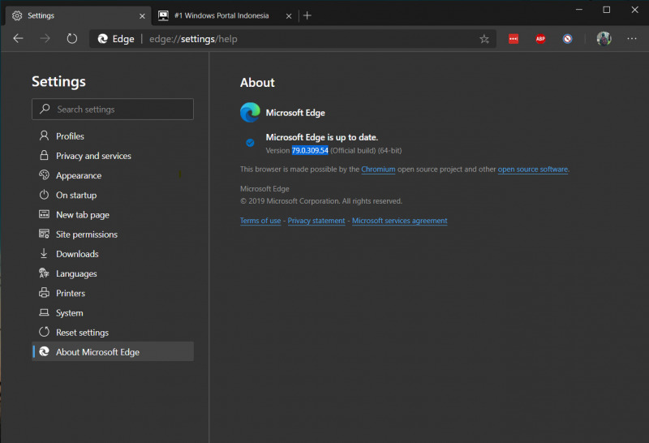Click the Windows Portal Indonesia tab favicon
This screenshot has height=443, width=649.
click(164, 15)
